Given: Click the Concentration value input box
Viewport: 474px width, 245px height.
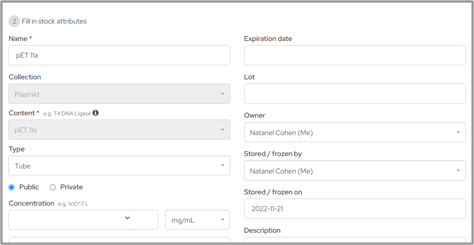Looking at the screenshot, I should click(x=67, y=220).
